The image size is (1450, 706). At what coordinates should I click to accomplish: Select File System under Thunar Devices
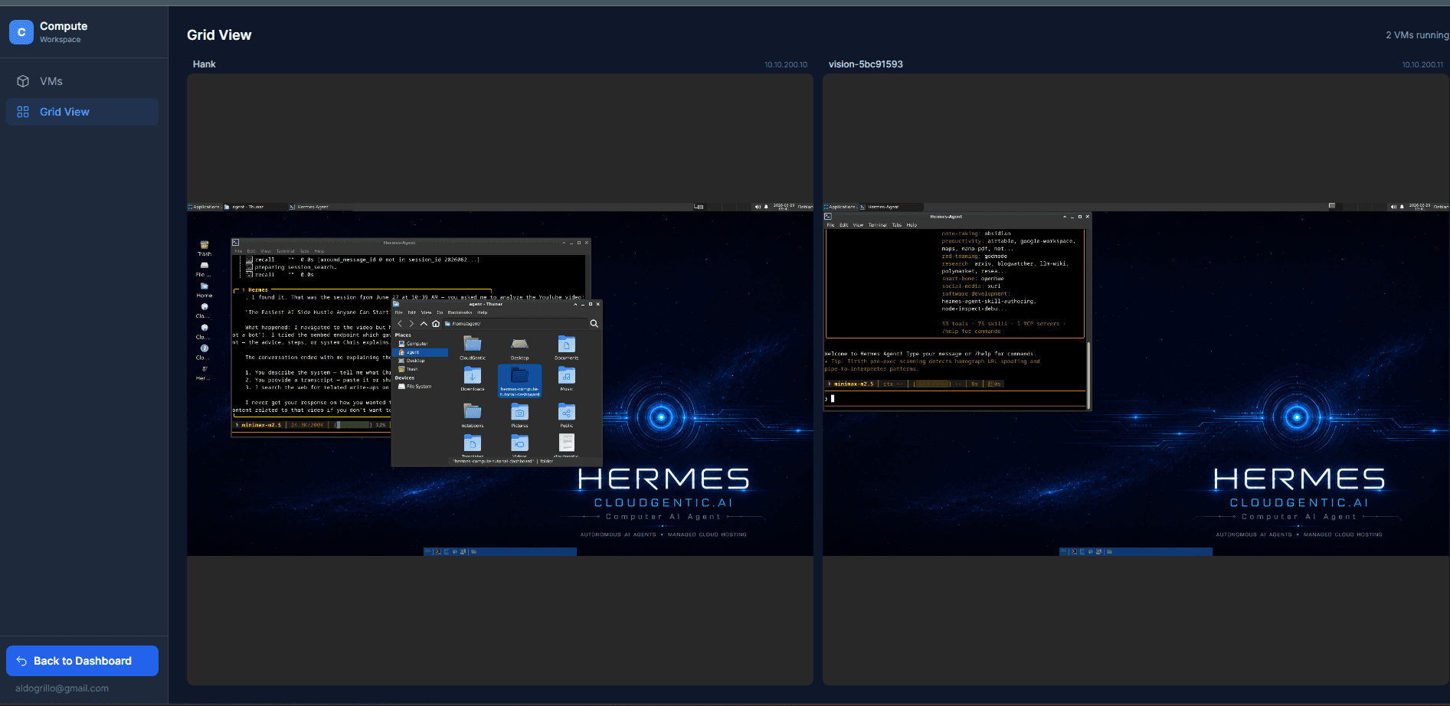click(x=420, y=387)
